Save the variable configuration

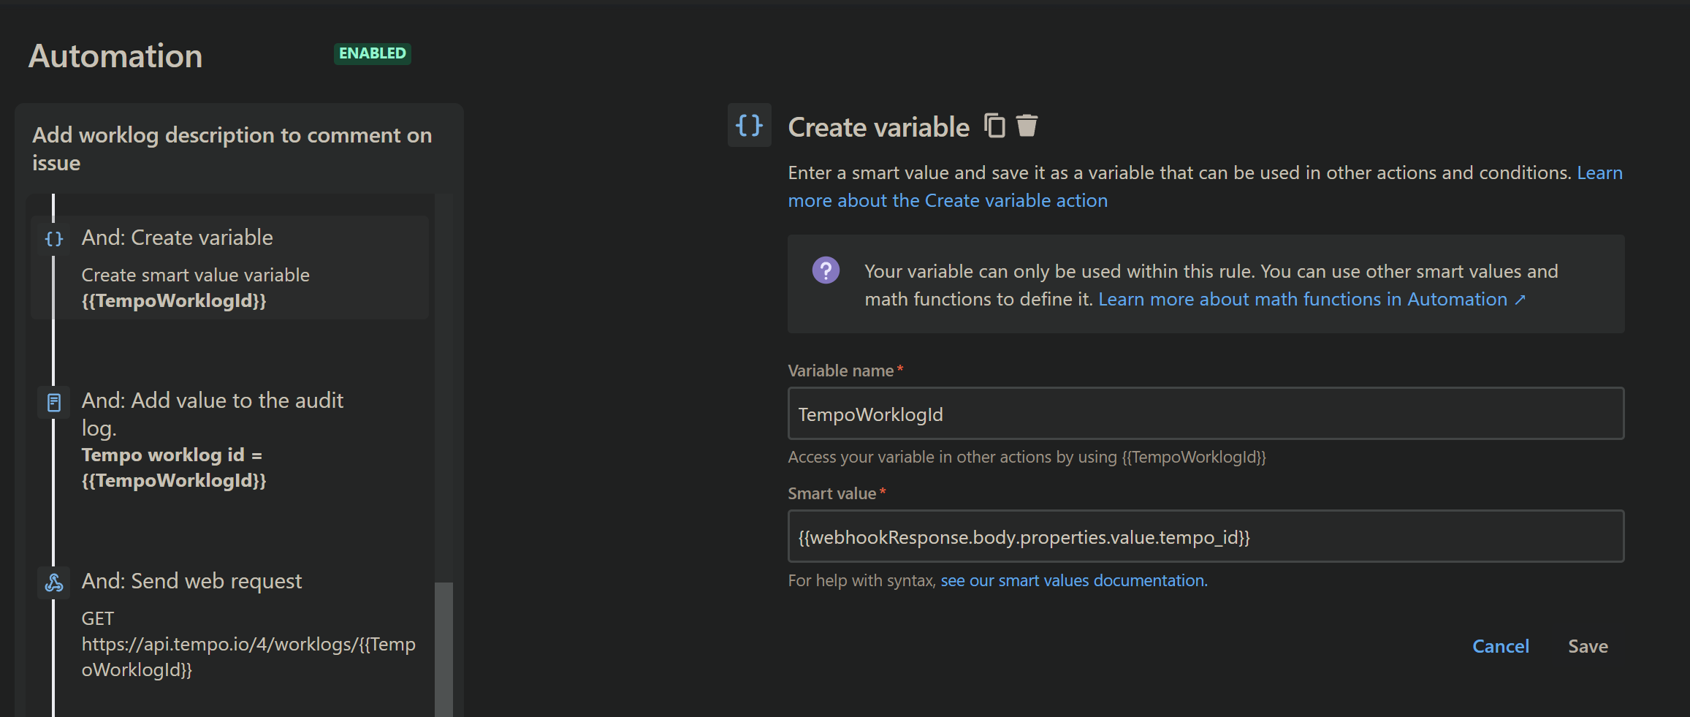point(1588,646)
